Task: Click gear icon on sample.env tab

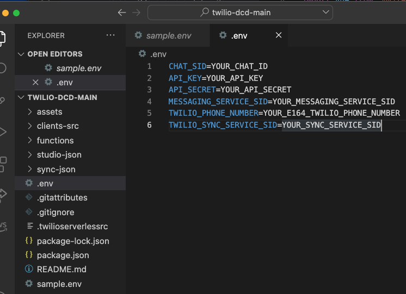Action: click(x=139, y=35)
